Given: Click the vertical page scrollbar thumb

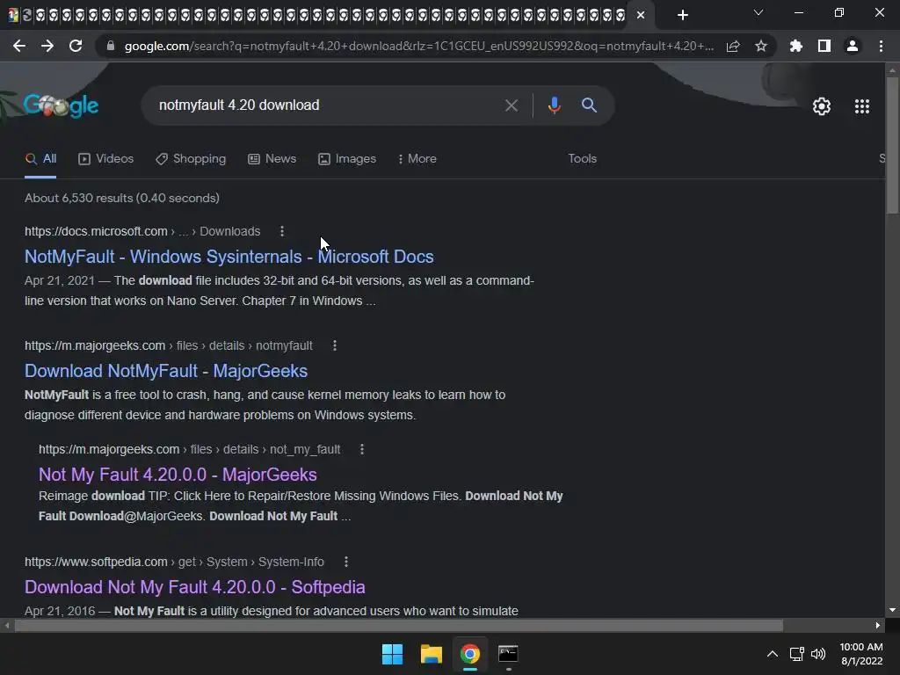Looking at the screenshot, I should click(892, 145).
